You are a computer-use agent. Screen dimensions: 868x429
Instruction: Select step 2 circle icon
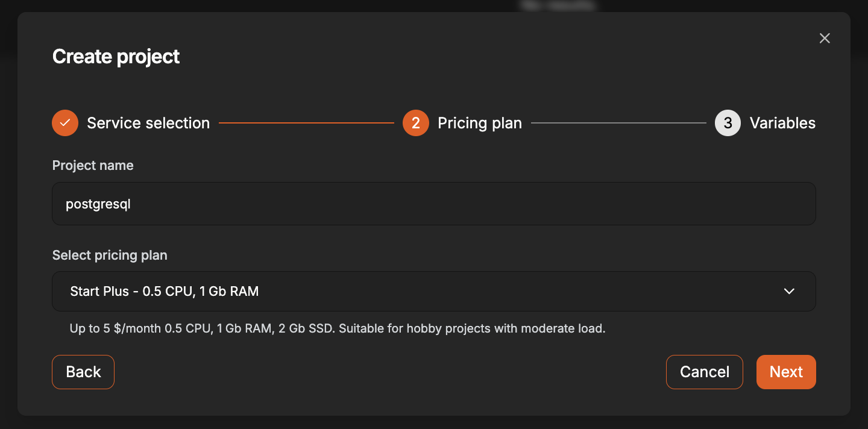click(x=416, y=123)
